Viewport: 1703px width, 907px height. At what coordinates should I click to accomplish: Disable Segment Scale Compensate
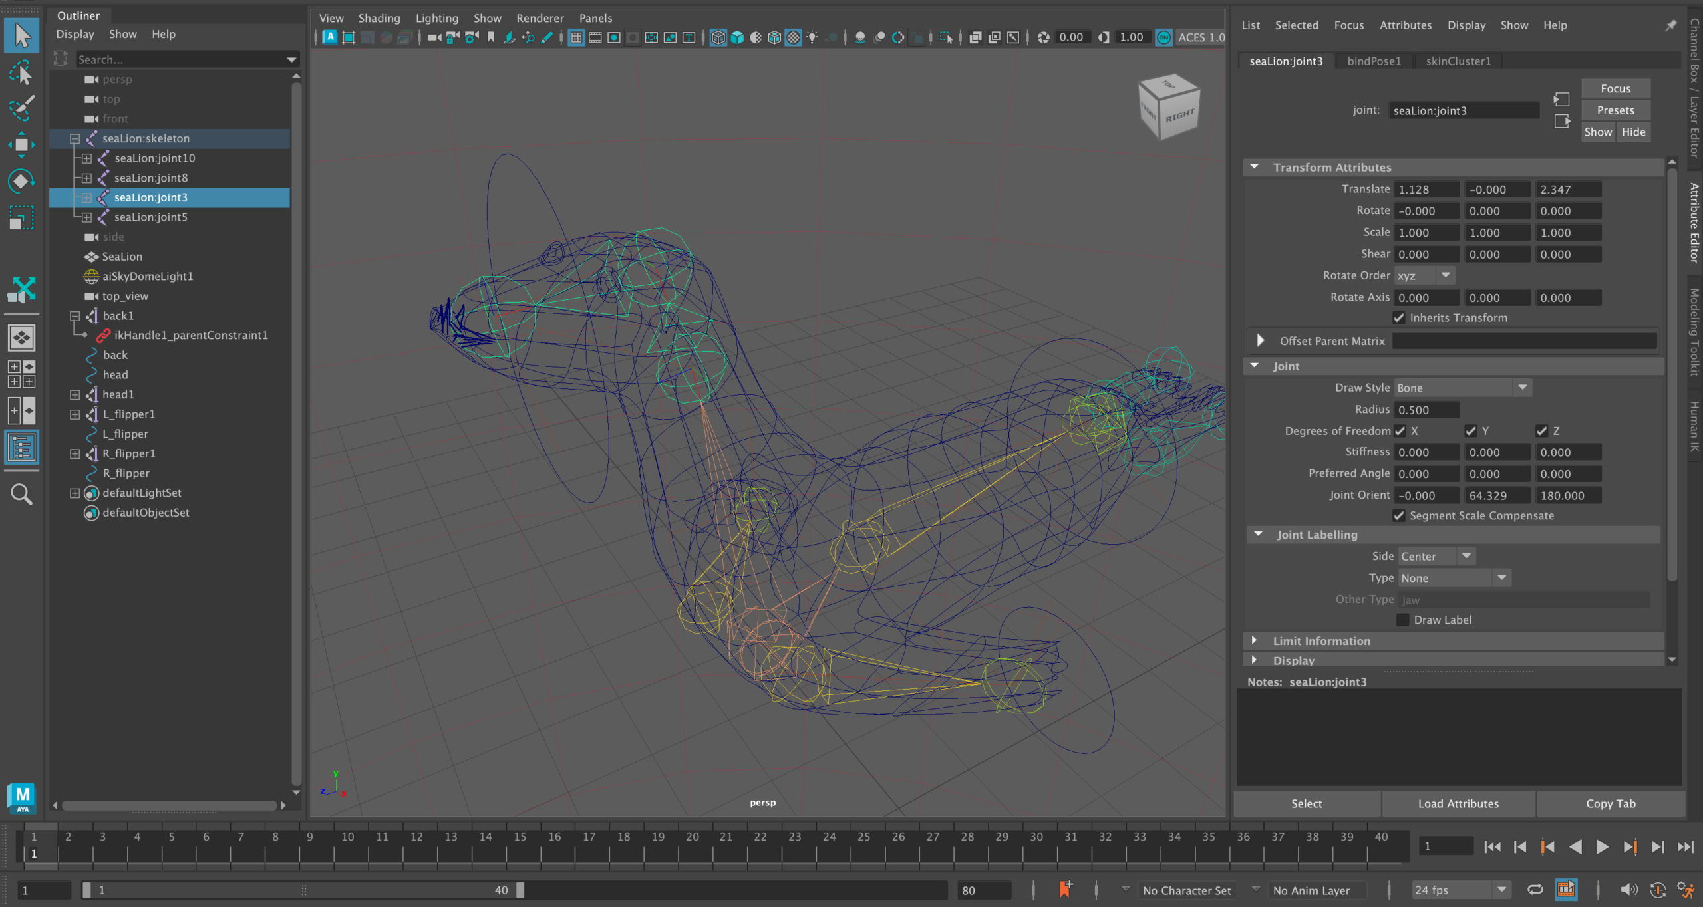coord(1400,515)
